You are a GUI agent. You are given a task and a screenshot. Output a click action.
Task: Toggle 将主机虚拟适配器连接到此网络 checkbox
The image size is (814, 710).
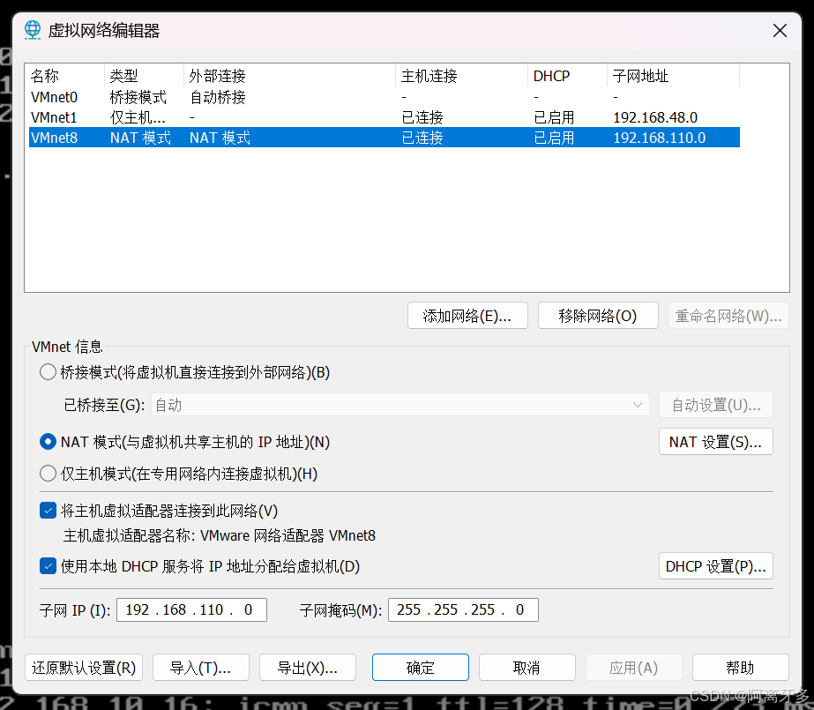[48, 511]
